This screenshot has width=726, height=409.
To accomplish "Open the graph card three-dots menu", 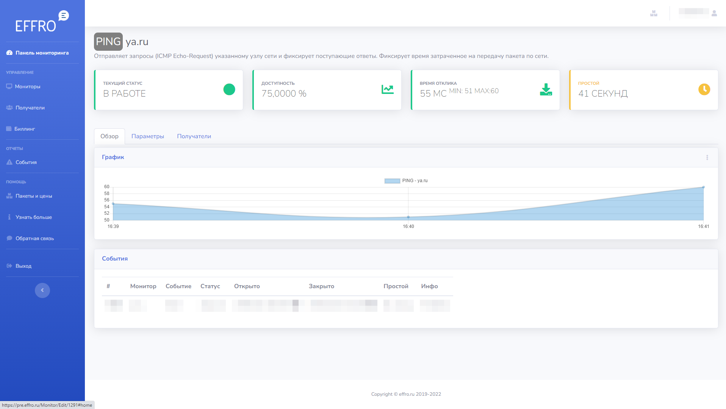I will (707, 158).
